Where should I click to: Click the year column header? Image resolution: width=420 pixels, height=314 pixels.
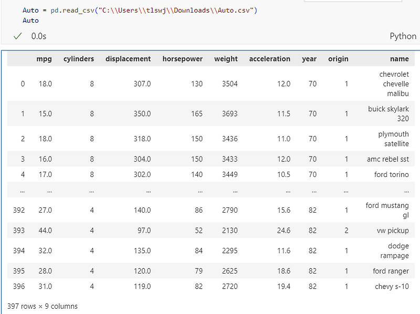pyautogui.click(x=309, y=59)
